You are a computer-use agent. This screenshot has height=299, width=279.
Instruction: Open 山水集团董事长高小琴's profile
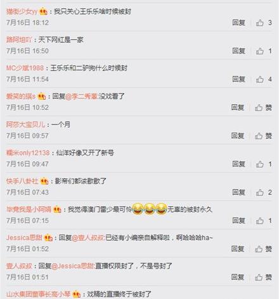(x=38, y=294)
